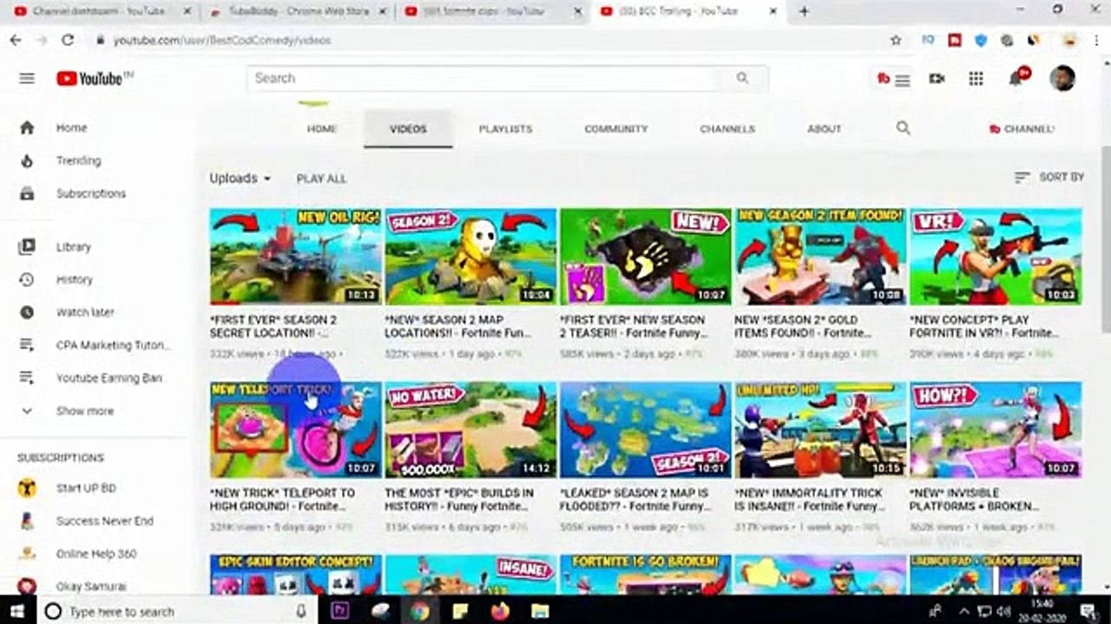Image resolution: width=1111 pixels, height=624 pixels.
Task: Open the HOW?! video thumbnail
Action: 996,430
